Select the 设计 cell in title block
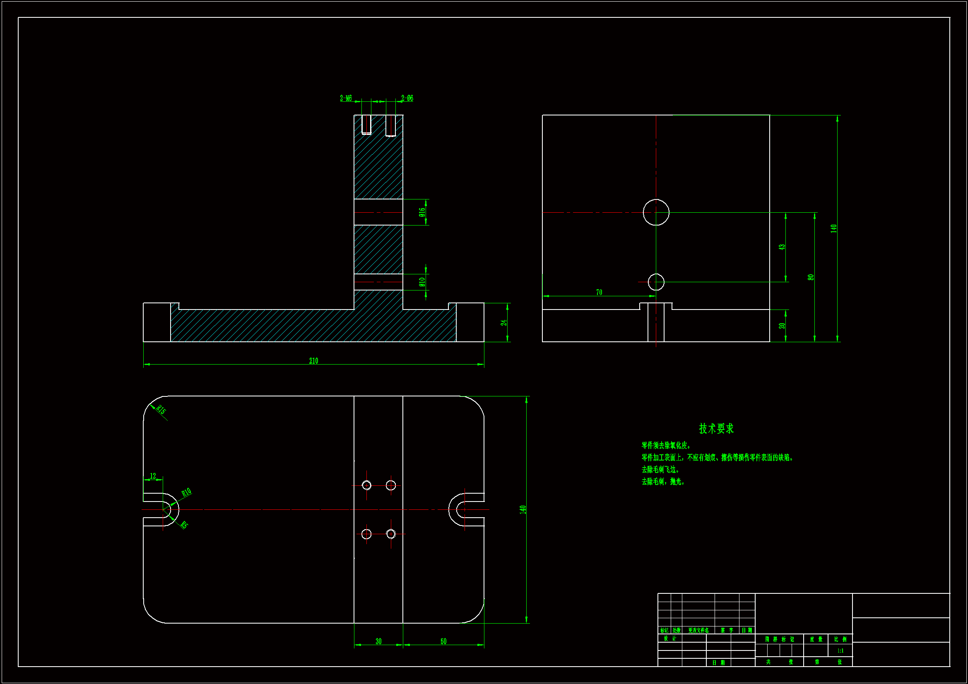The width and height of the screenshot is (968, 684). tap(669, 638)
